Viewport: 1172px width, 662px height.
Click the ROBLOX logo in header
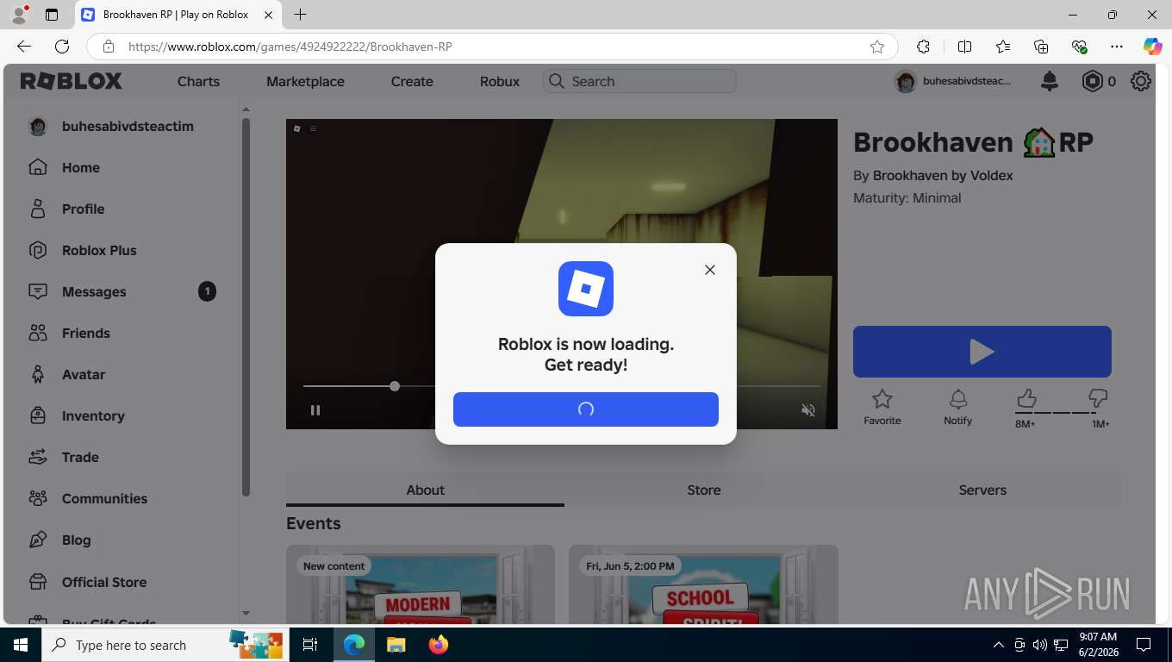click(x=72, y=81)
